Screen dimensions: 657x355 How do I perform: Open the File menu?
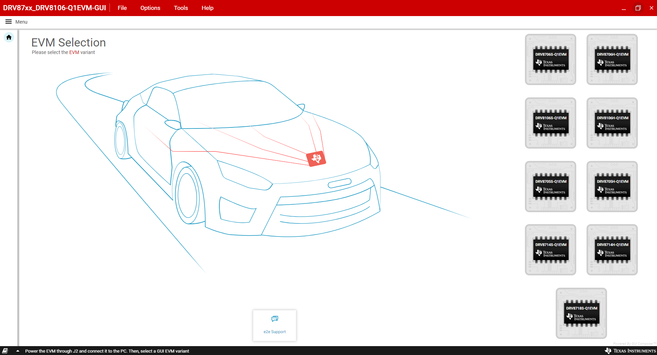pyautogui.click(x=122, y=8)
